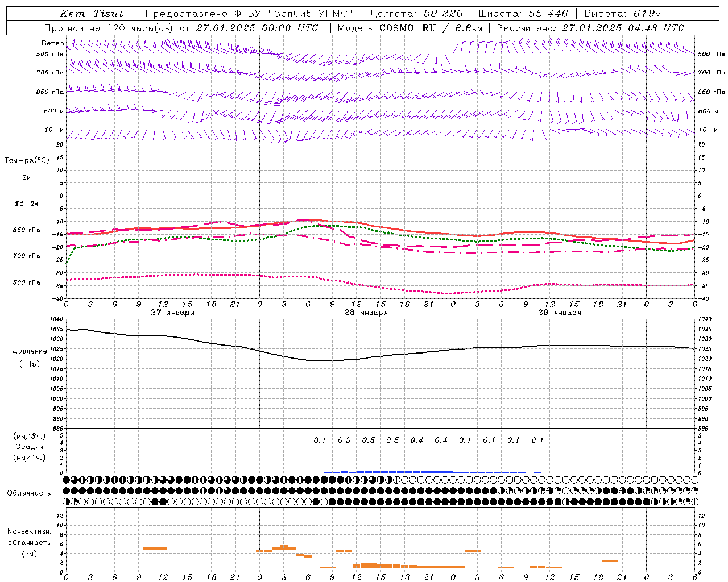Click the (гПа) unit under Давление
The width and height of the screenshot is (728, 582).
click(x=30, y=364)
